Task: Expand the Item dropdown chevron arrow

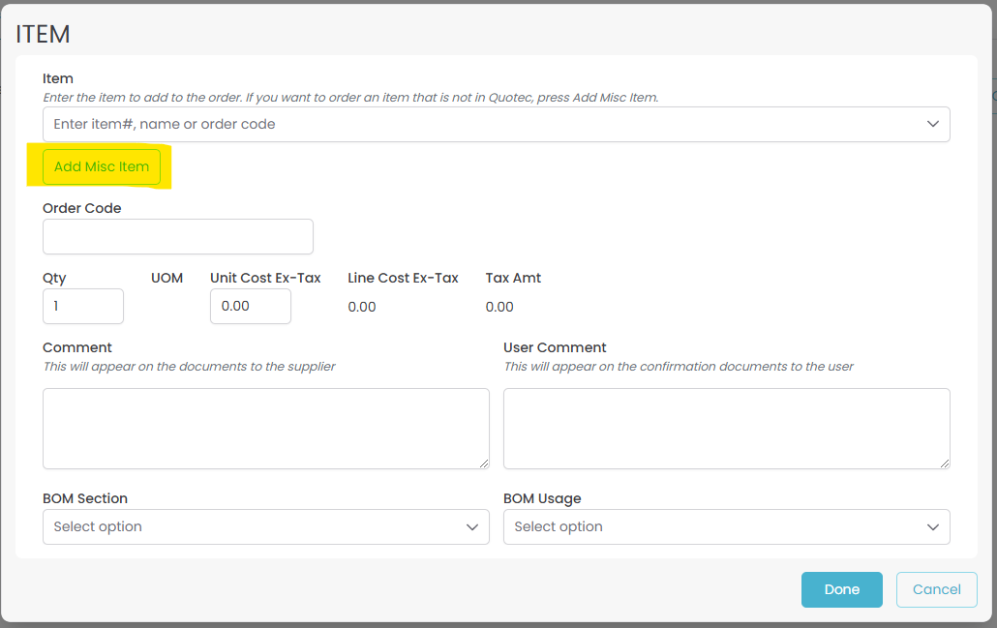Action: click(x=933, y=124)
